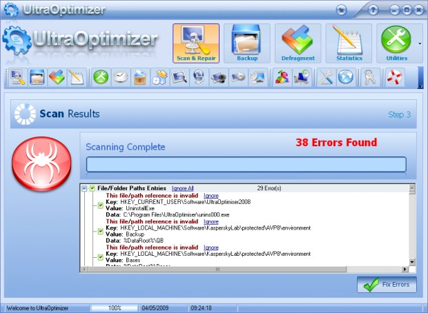Click the colorful figures toolbar icon
The image size is (428, 313).
coord(282,77)
